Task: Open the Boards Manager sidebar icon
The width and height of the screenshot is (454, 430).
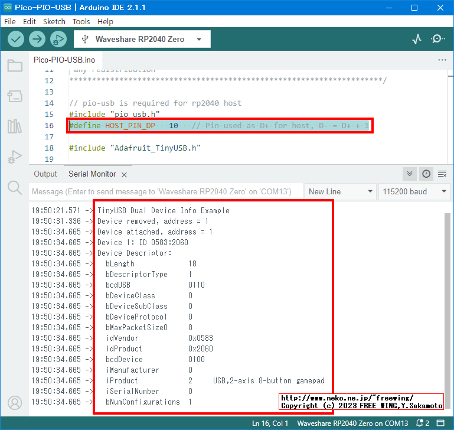Action: point(15,96)
